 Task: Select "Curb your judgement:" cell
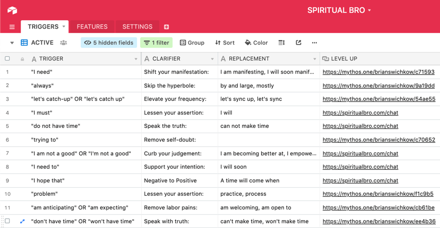179,153
